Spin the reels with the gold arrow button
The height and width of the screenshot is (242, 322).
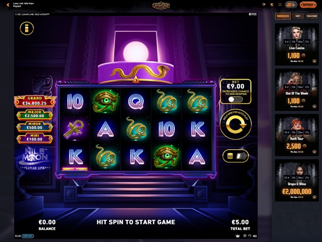pyautogui.click(x=236, y=125)
